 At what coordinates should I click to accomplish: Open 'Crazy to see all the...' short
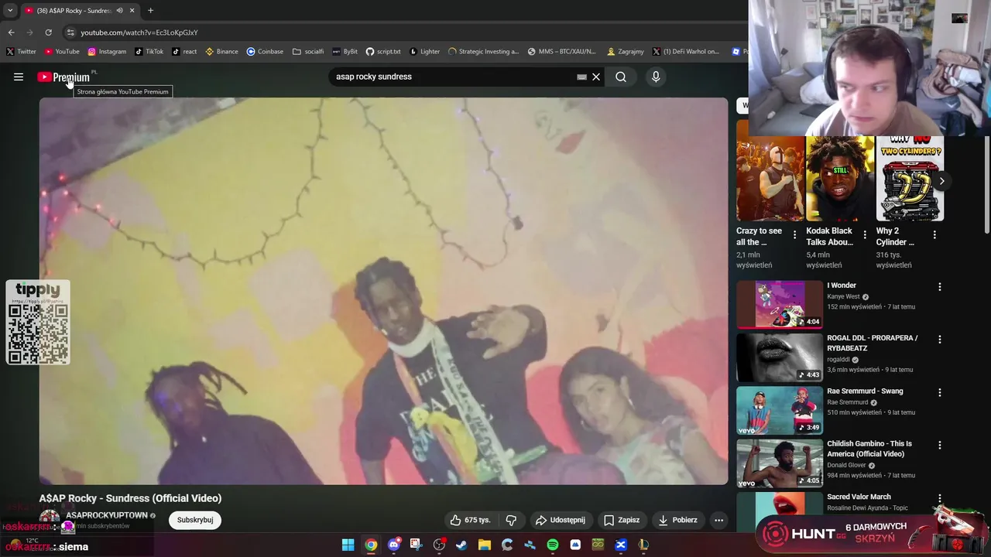[770, 179]
